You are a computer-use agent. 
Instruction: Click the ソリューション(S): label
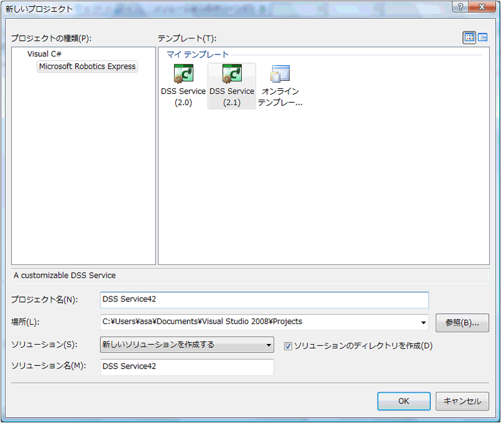click(44, 345)
